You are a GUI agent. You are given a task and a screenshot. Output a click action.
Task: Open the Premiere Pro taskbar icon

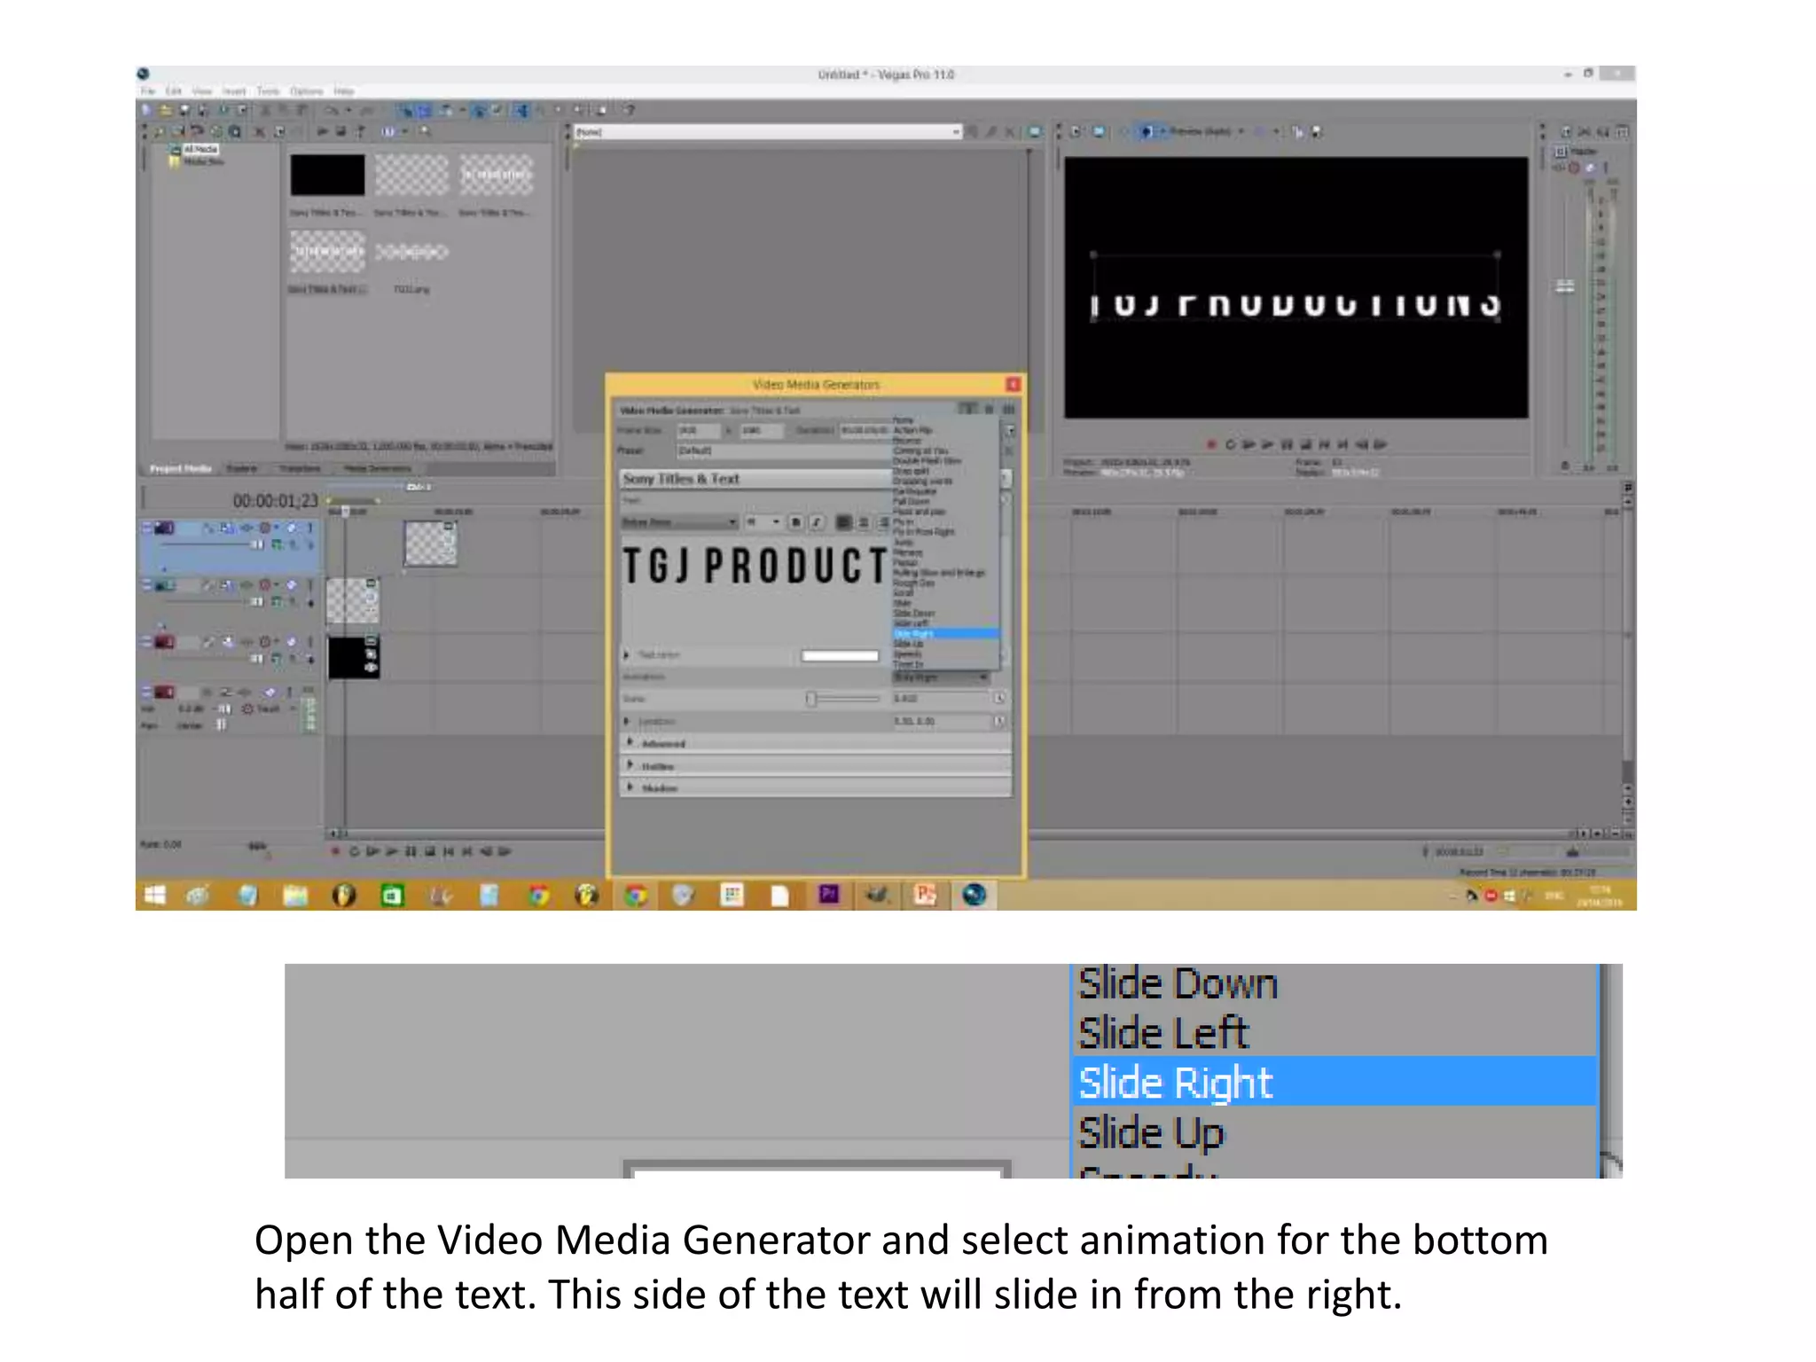pyautogui.click(x=829, y=896)
